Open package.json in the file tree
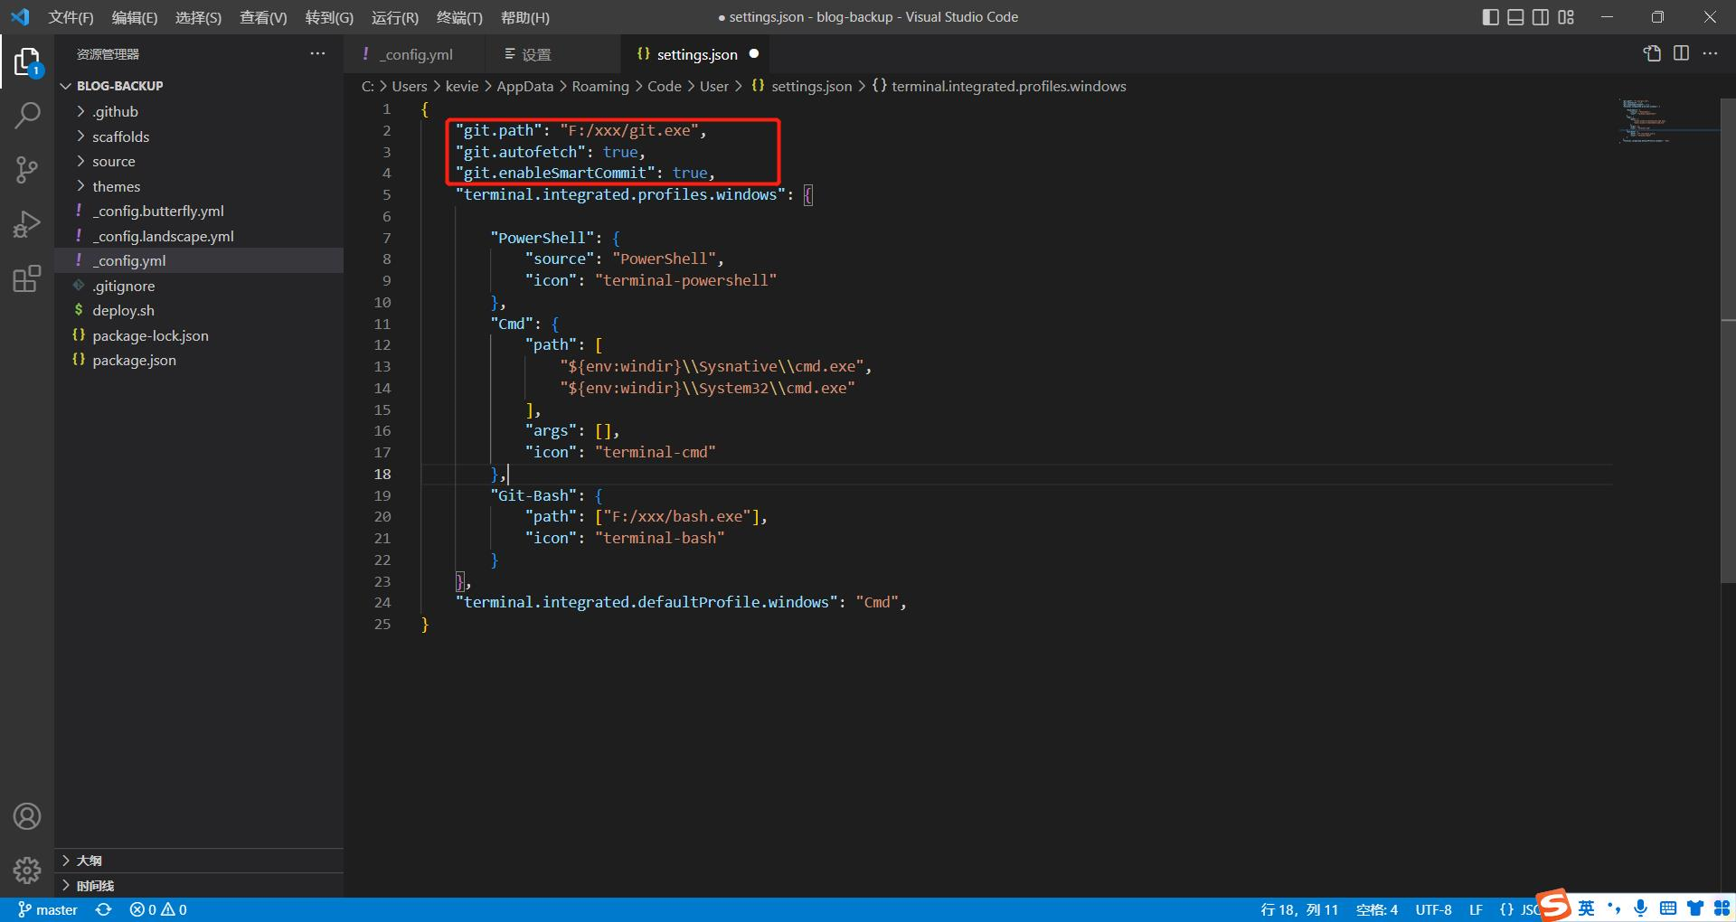This screenshot has height=922, width=1736. (134, 360)
